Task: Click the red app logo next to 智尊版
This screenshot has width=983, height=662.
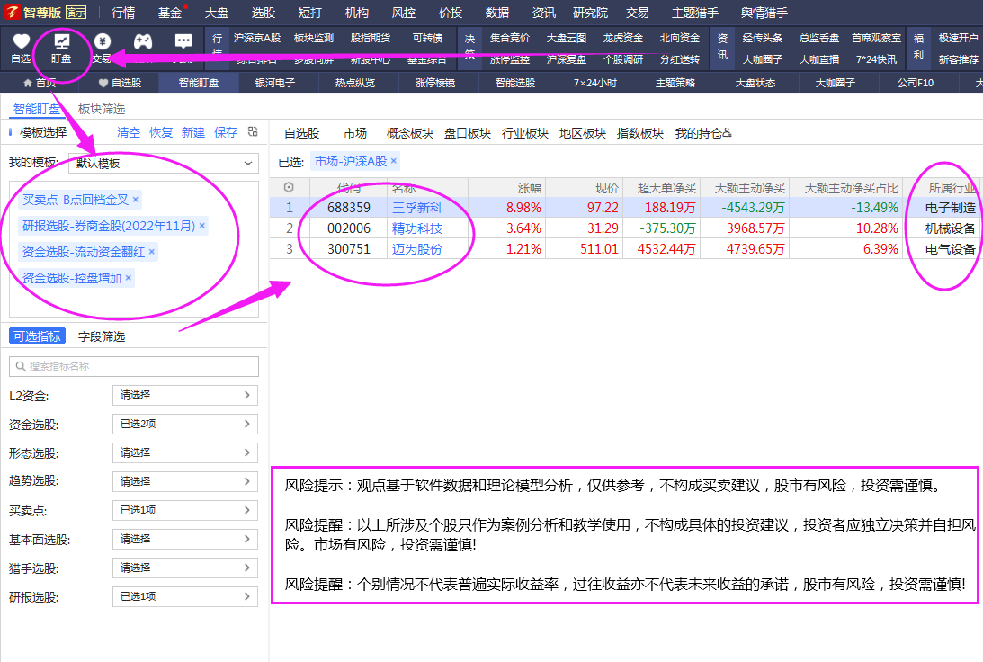Action: (x=12, y=12)
